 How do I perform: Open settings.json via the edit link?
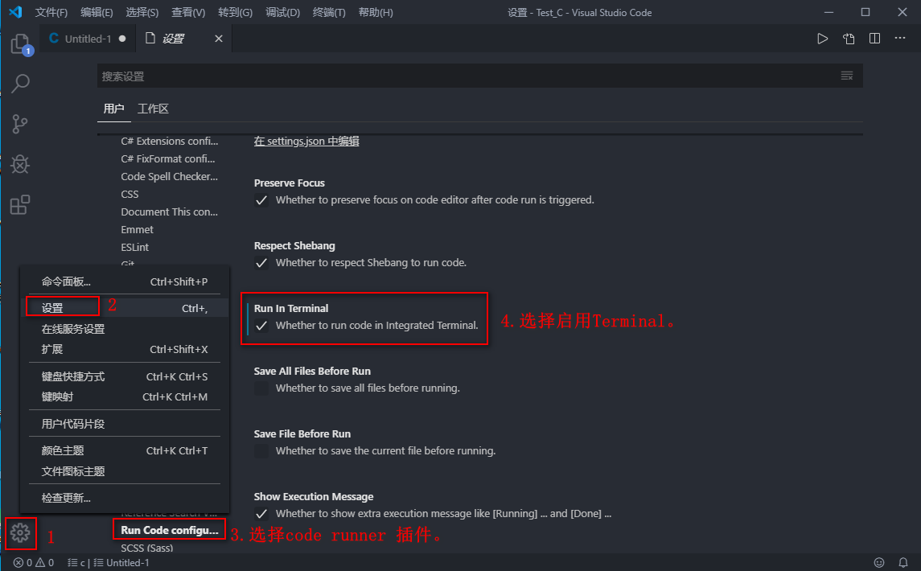[307, 141]
